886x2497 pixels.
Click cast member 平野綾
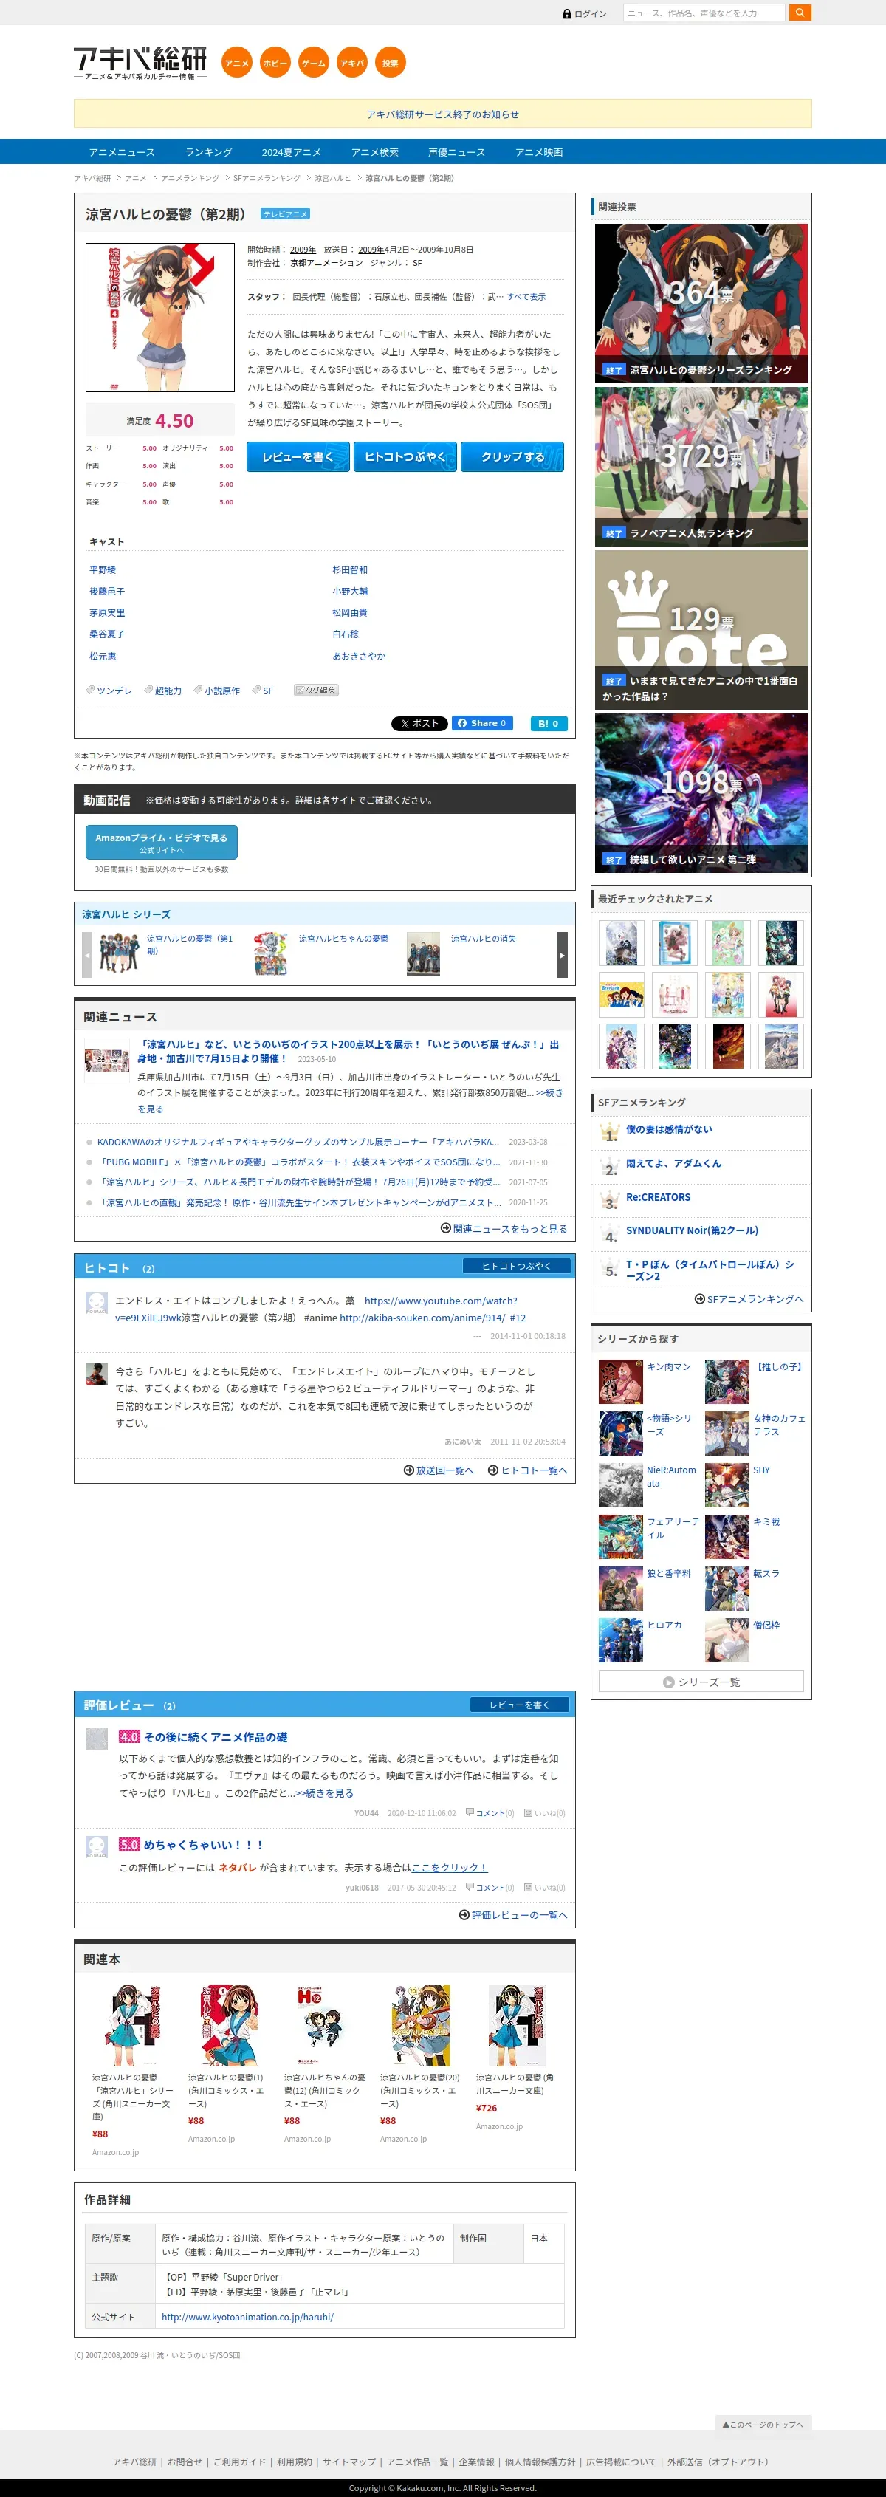(x=103, y=570)
